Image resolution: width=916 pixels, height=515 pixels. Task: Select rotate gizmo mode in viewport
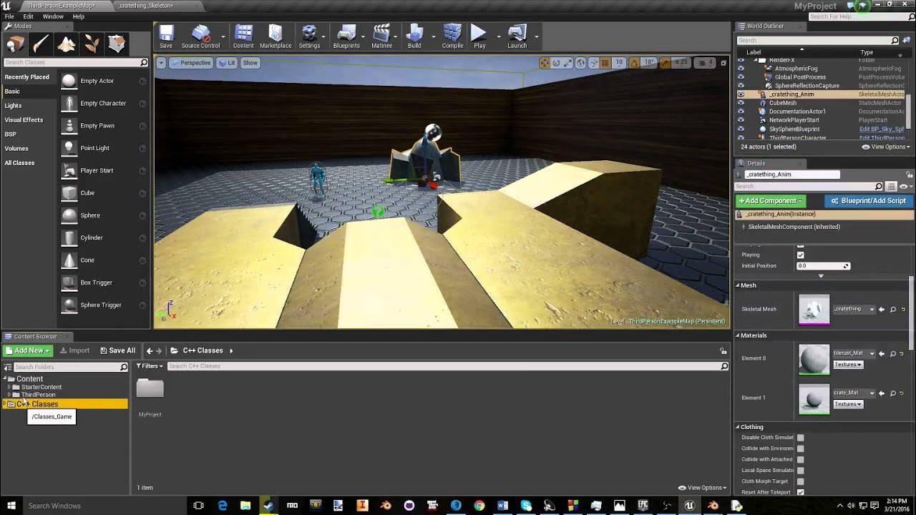556,63
